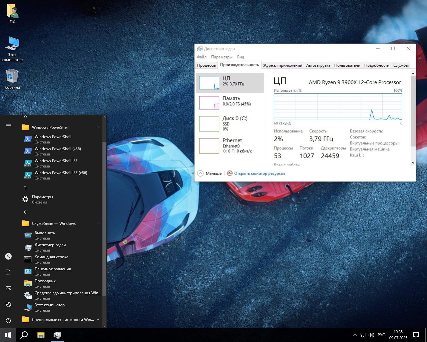Click the CPU usage graph in Task Manager
This screenshot has width=427, height=342.
(338, 107)
